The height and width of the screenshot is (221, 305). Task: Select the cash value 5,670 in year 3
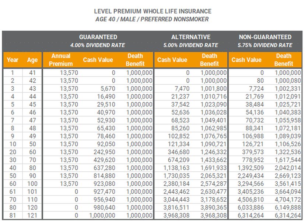(107, 88)
